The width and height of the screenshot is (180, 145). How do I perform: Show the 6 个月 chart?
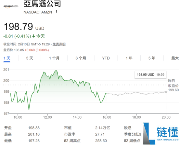(81, 58)
